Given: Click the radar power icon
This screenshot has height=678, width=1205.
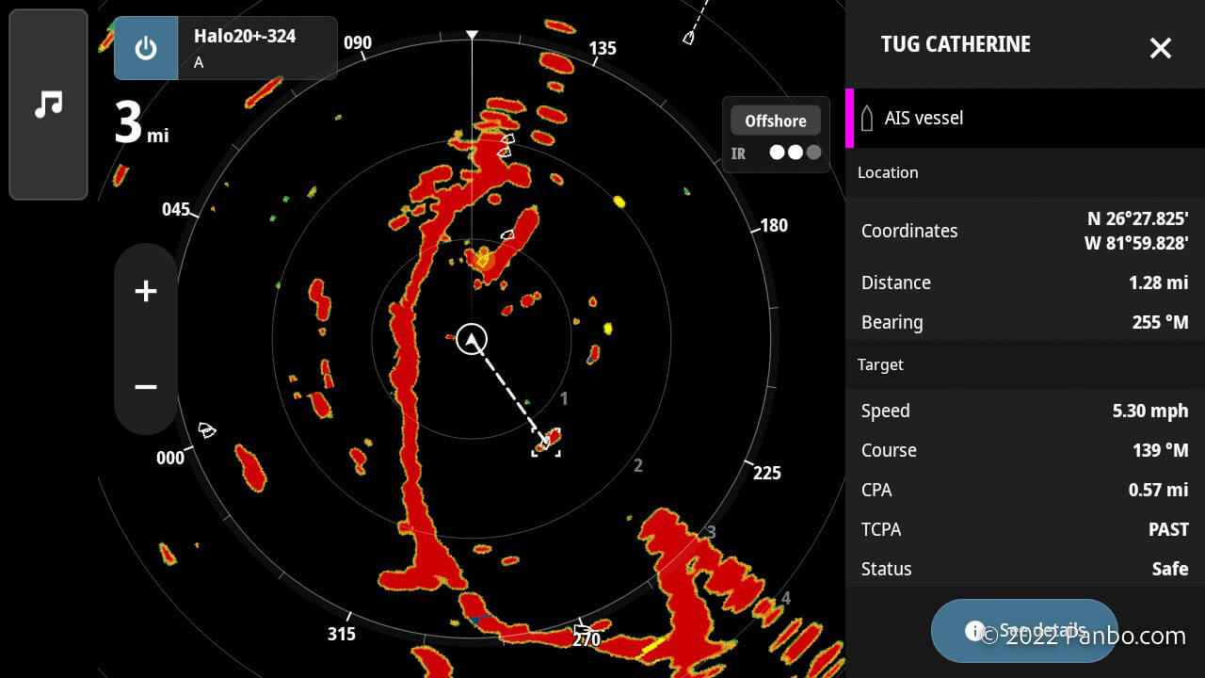Looking at the screenshot, I should [x=146, y=48].
